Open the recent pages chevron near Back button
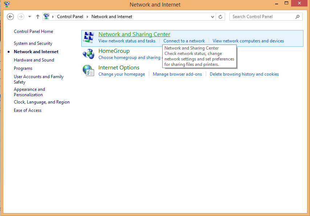The height and width of the screenshot is (216, 310). [x=29, y=16]
